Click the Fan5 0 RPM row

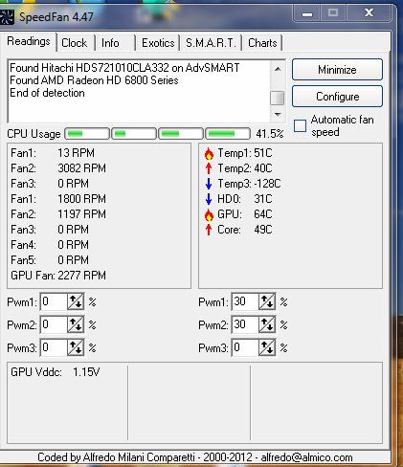click(x=50, y=260)
